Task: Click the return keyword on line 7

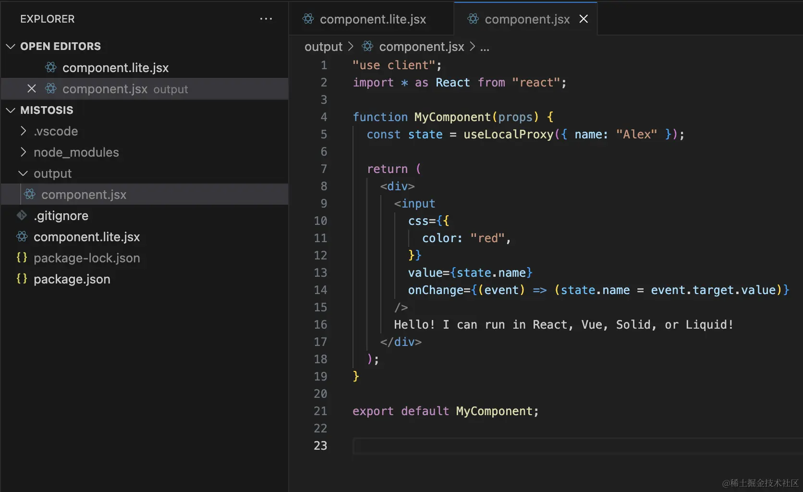Action: [x=387, y=169]
